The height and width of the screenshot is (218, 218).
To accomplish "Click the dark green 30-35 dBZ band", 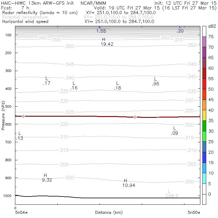I will [204, 126].
